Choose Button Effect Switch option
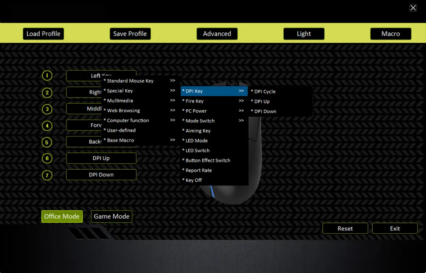Screen dimensions: 426x273 tap(214, 160)
